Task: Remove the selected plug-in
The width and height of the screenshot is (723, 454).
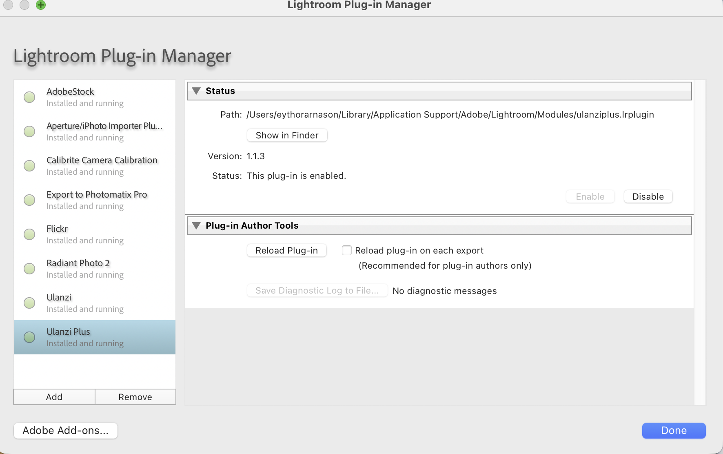Action: [135, 397]
